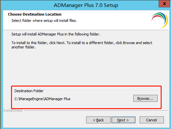Click the 'another folder.' text line

24,47
